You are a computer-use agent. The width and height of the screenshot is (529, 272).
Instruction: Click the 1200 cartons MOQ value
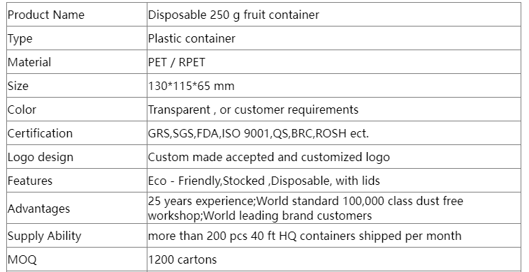(x=182, y=259)
